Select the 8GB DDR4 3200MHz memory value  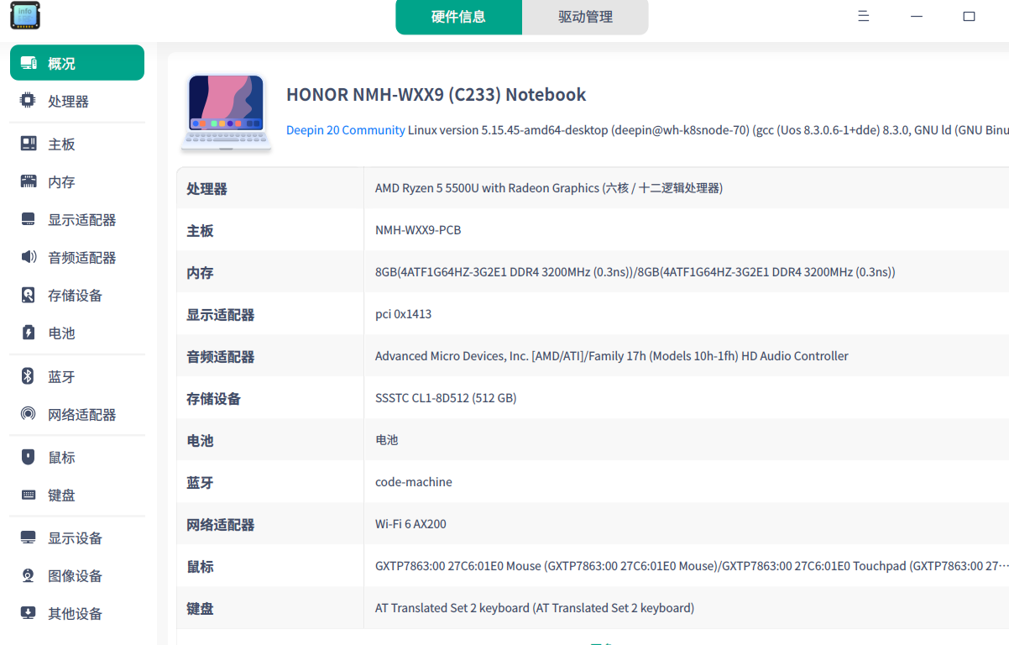[635, 272]
